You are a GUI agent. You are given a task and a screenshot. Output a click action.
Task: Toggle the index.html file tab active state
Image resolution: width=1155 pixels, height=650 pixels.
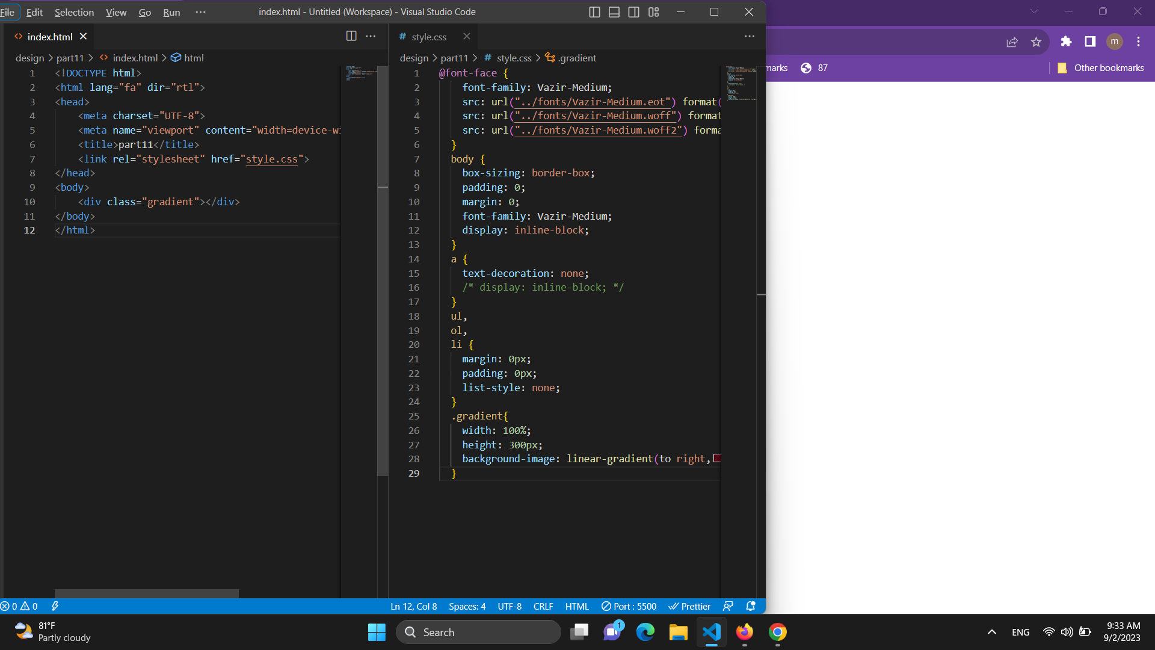(50, 37)
